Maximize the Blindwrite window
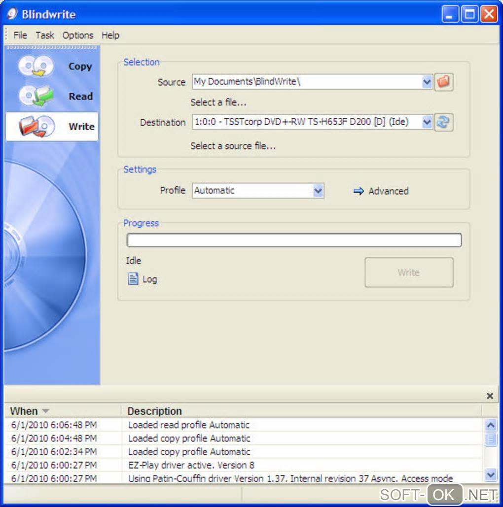 (x=469, y=14)
